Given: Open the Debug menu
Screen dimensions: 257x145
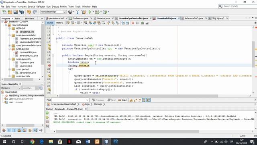Looking at the screenshot, I should [x=55, y=6].
